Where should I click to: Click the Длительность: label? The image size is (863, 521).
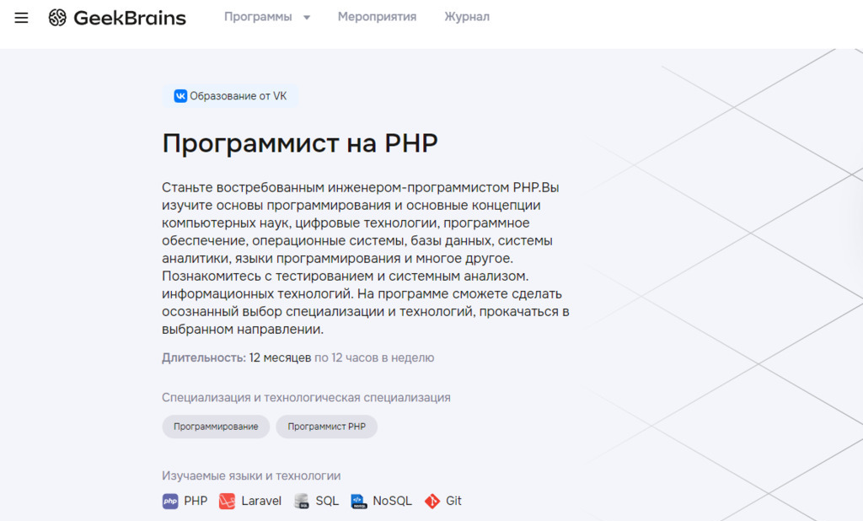point(204,358)
